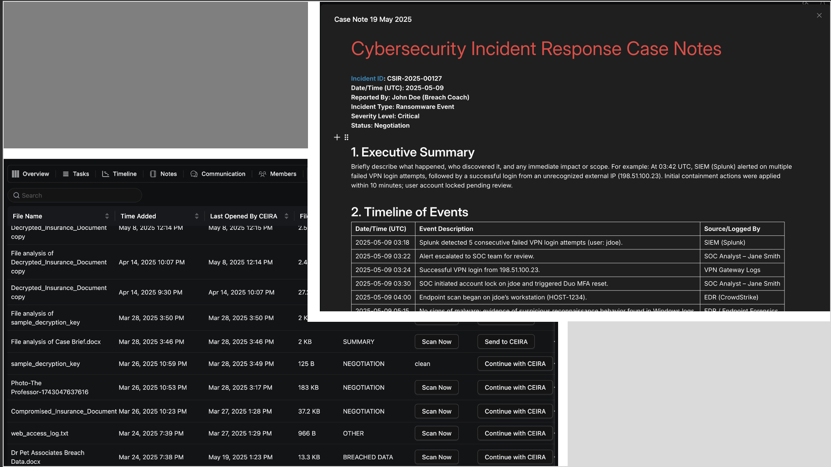Select web_access_log.txt file name
831x467 pixels.
(x=40, y=433)
